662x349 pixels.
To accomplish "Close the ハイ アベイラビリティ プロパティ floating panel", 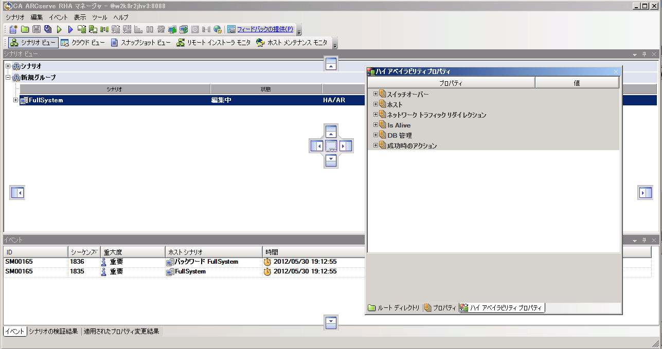I will click(616, 72).
